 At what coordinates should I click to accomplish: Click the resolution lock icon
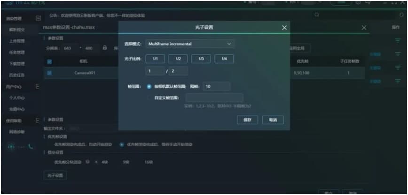pos(105,48)
